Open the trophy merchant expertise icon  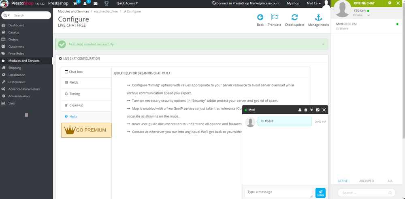tap(107, 4)
